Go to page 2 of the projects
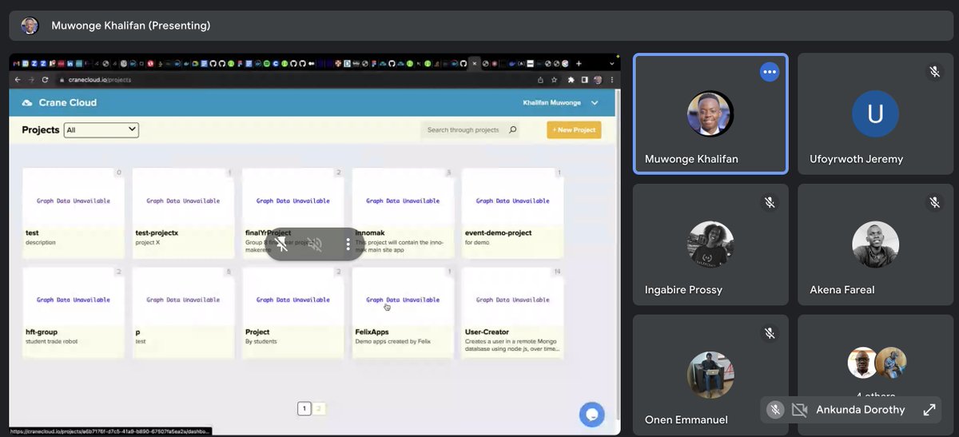The image size is (959, 437). click(x=319, y=409)
